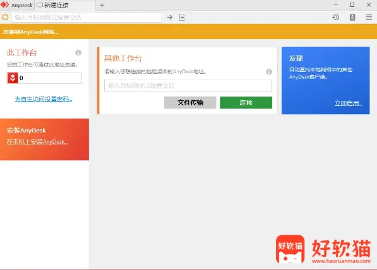Click the workstation ID field showing 0
The image size is (377, 270).
44,78
